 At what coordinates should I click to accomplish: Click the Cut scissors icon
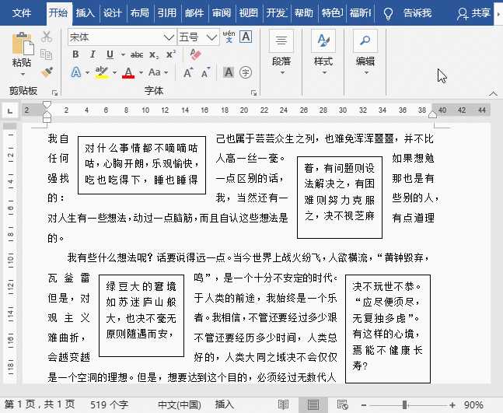coord(47,37)
